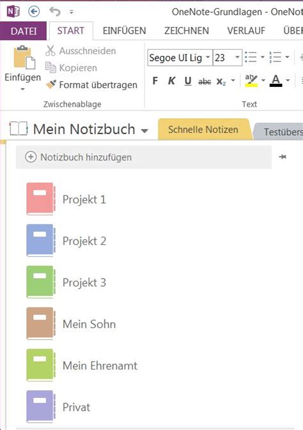Click the blue Projekt 2 notebook icon
Screen dimensions: 303x430
point(41,240)
